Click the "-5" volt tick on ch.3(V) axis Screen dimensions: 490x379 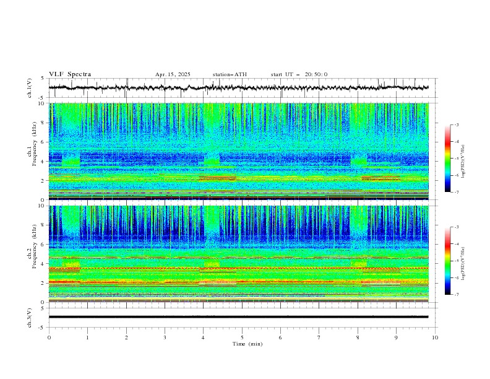[x=42, y=328]
